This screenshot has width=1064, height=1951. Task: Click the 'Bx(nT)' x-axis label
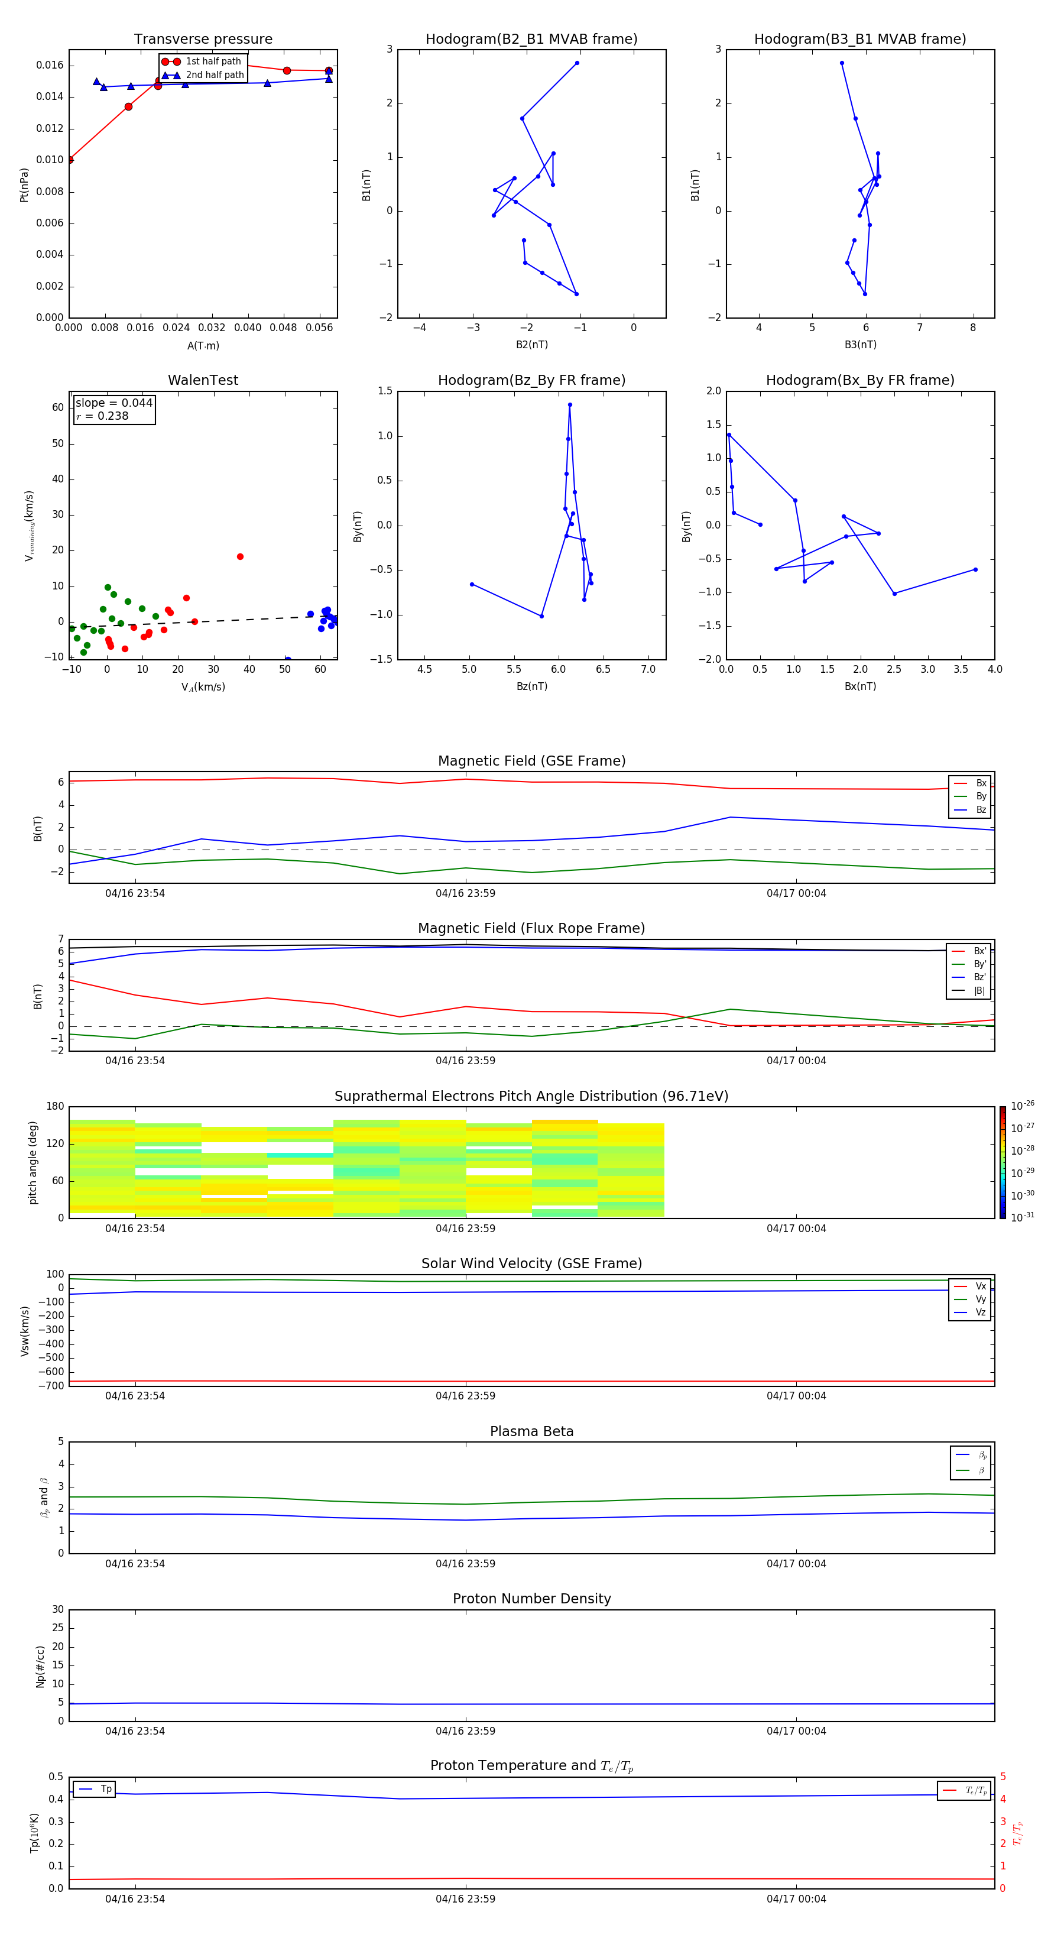point(860,686)
